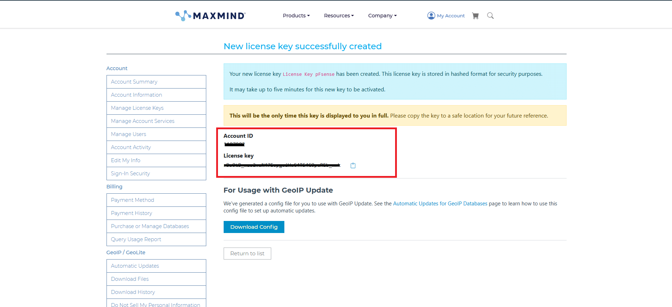Viewport: 672px width, 307px height.
Task: Click the yellow 'only time this key is displayed' warning
Action: pyautogui.click(x=395, y=115)
